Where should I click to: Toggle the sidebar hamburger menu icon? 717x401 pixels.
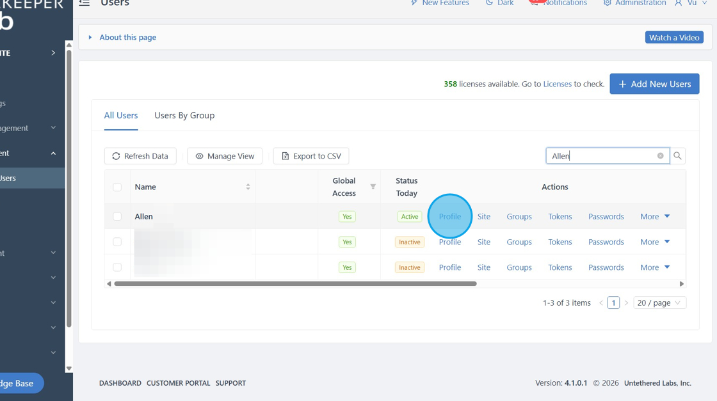pyautogui.click(x=84, y=3)
